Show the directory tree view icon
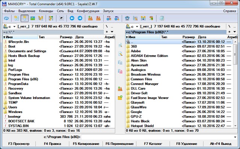The width and height of the screenshot is (240, 149). coord(40,18)
